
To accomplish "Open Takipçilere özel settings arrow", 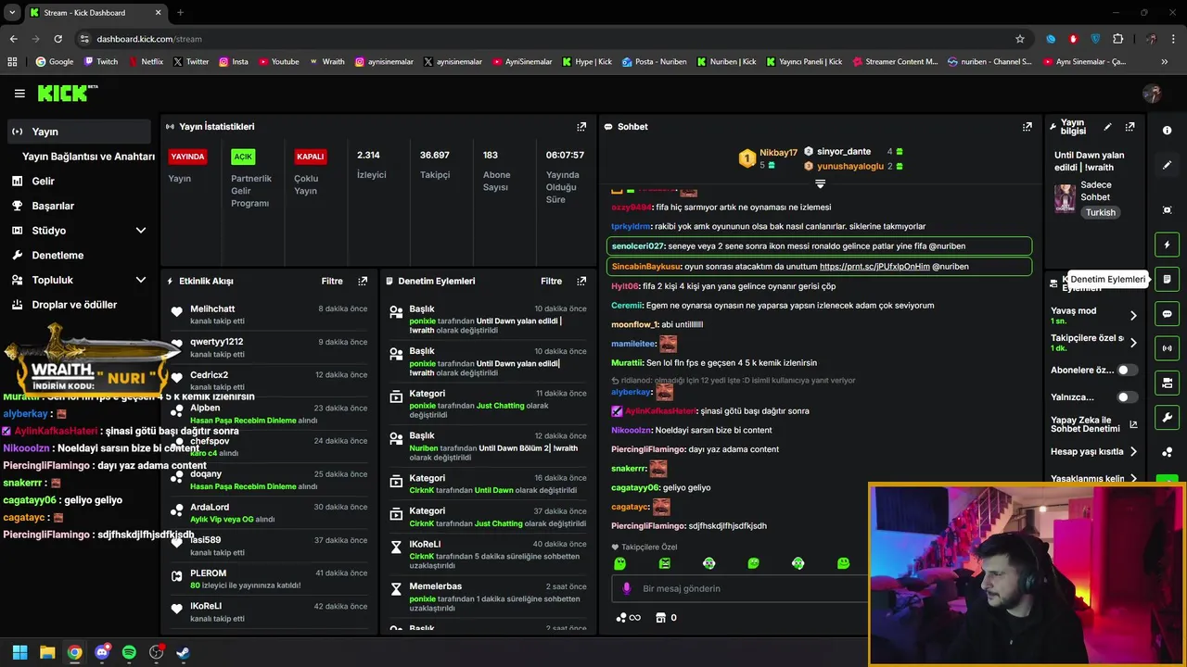I will 1133,343.
